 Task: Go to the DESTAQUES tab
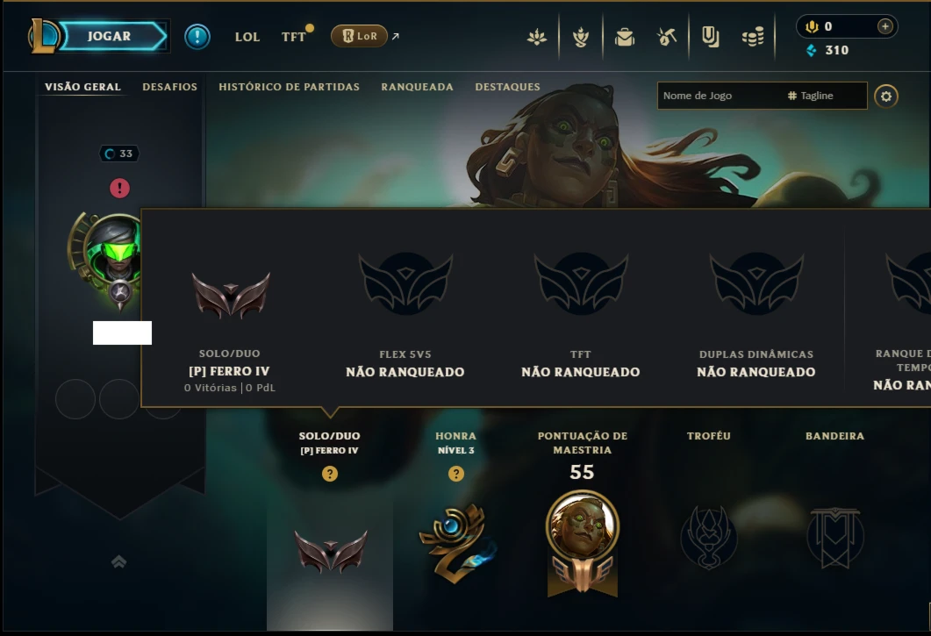508,87
